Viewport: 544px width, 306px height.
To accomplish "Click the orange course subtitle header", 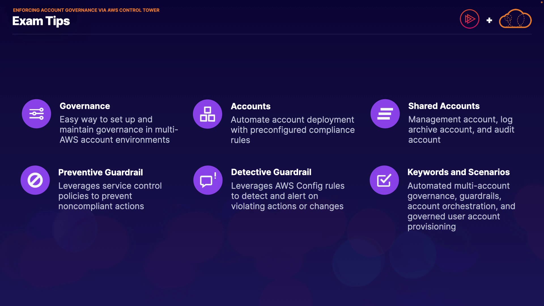I will click(x=86, y=10).
